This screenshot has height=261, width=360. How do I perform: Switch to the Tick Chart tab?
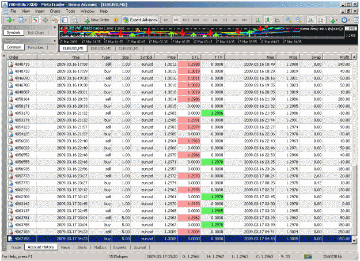36,33
